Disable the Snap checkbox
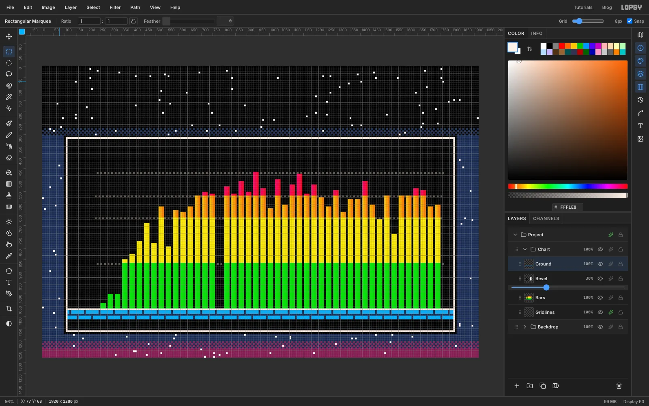The height and width of the screenshot is (406, 649). tap(630, 21)
